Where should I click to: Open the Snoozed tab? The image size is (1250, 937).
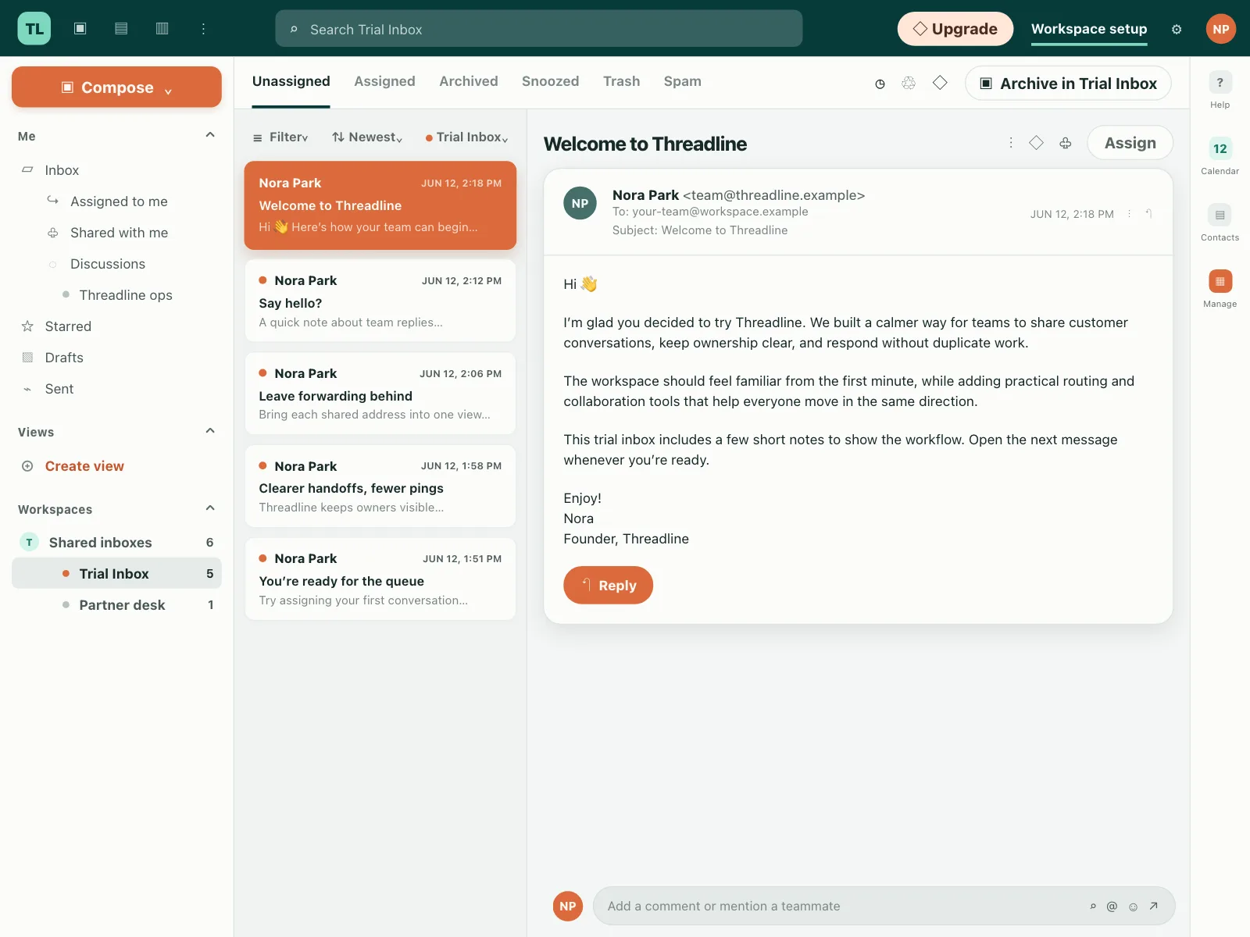point(551,81)
